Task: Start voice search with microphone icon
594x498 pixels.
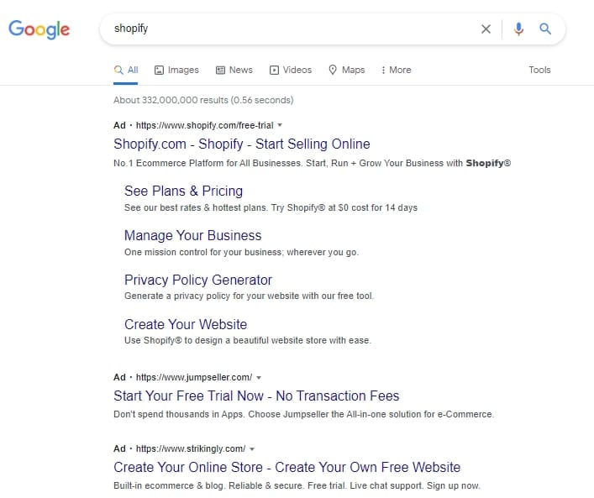Action: tap(518, 29)
